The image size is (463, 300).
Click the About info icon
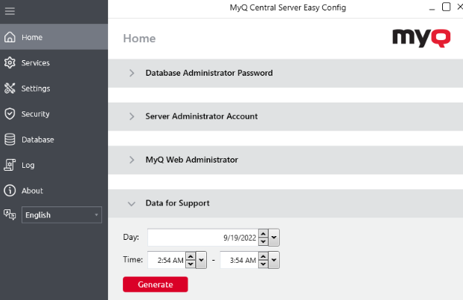(10, 191)
